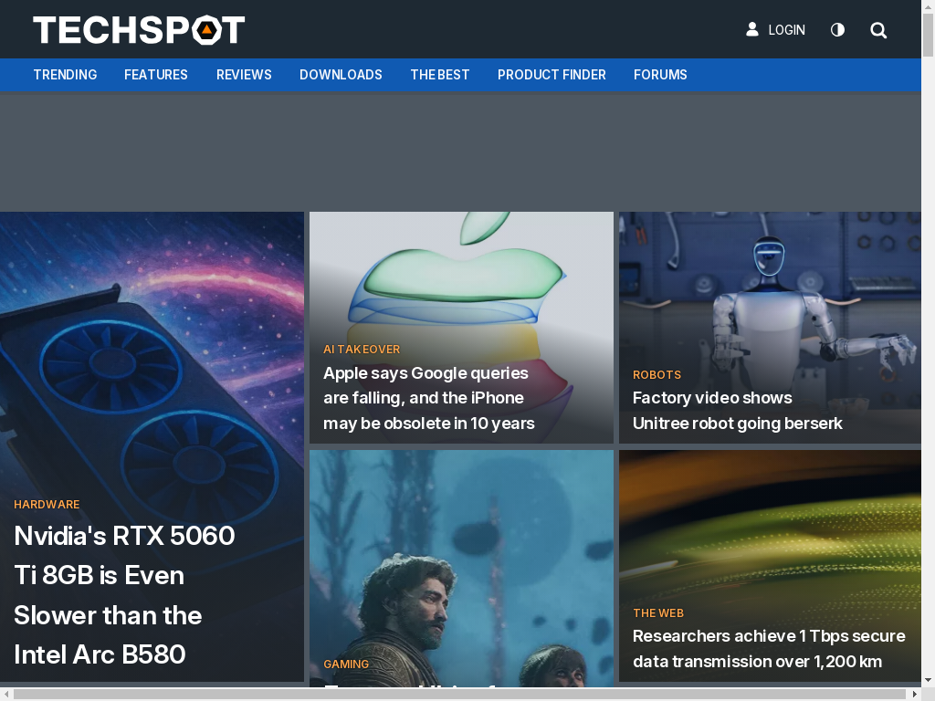
Task: Click THE WEB category tag
Action: (658, 613)
